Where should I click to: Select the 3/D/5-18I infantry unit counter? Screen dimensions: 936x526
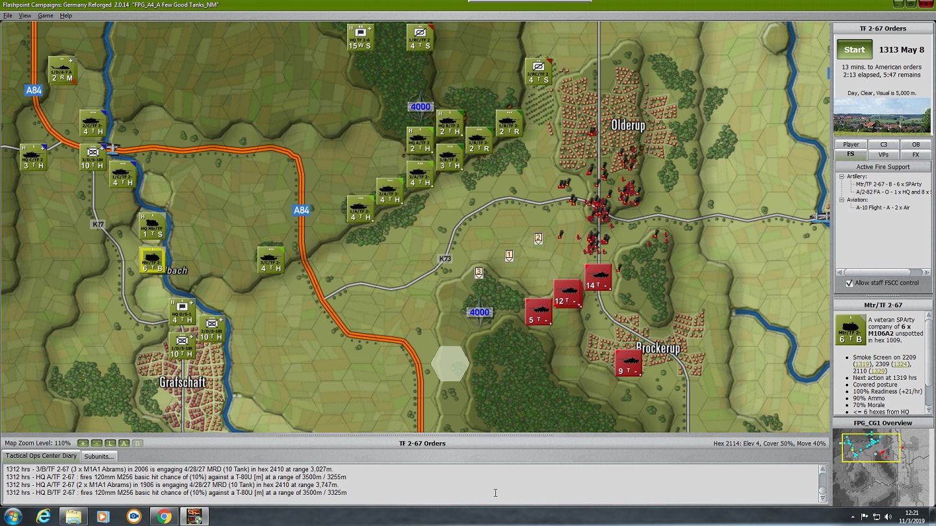(92, 157)
